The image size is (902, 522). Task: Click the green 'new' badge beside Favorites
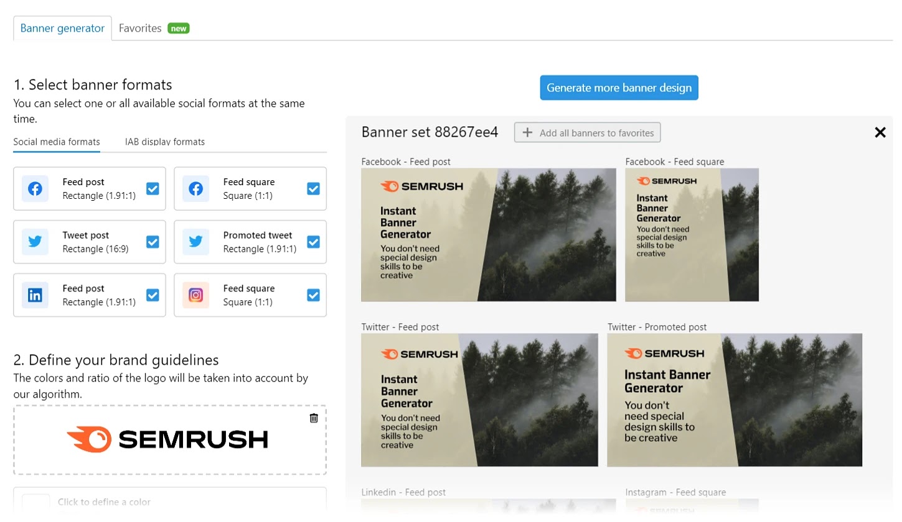(179, 29)
